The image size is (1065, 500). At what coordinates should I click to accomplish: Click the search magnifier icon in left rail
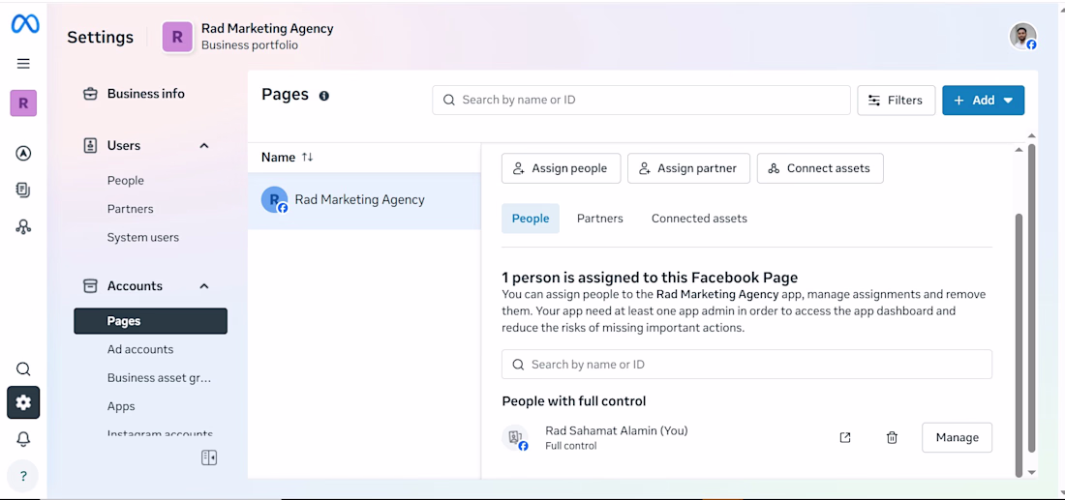[x=23, y=369]
